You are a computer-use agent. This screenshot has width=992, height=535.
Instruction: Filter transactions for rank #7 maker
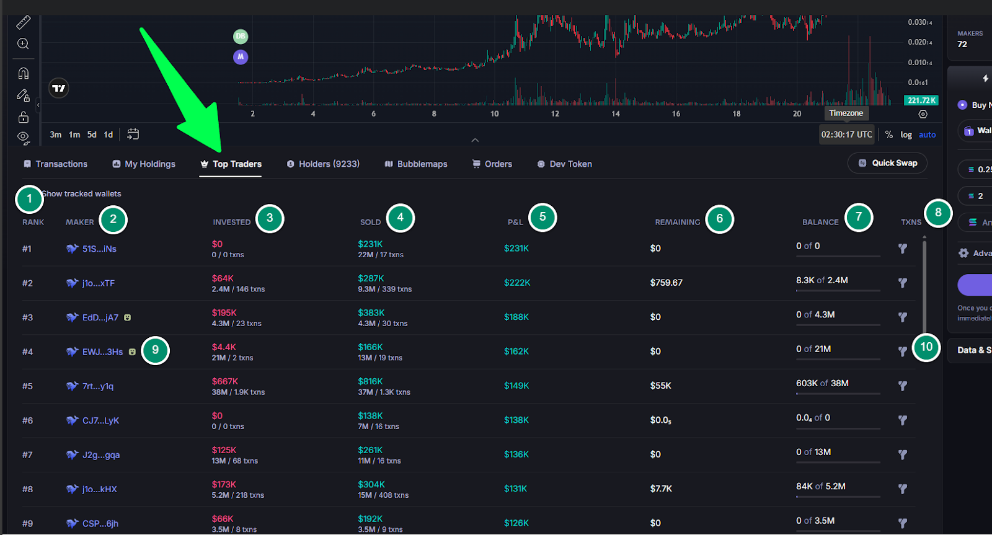[903, 454]
